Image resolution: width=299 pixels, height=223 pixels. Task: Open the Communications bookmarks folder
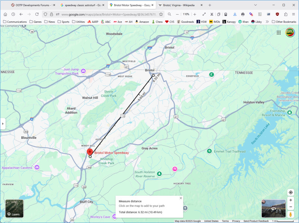[x=15, y=22]
